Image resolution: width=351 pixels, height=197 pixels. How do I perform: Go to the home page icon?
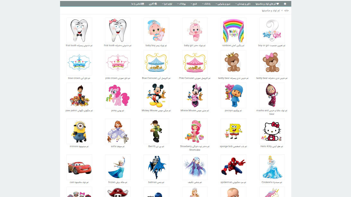click(285, 4)
